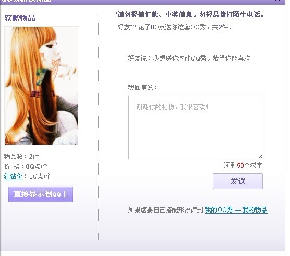Select the friend's message 好友说 line
Screen dimensions: 290x256
click(x=189, y=59)
